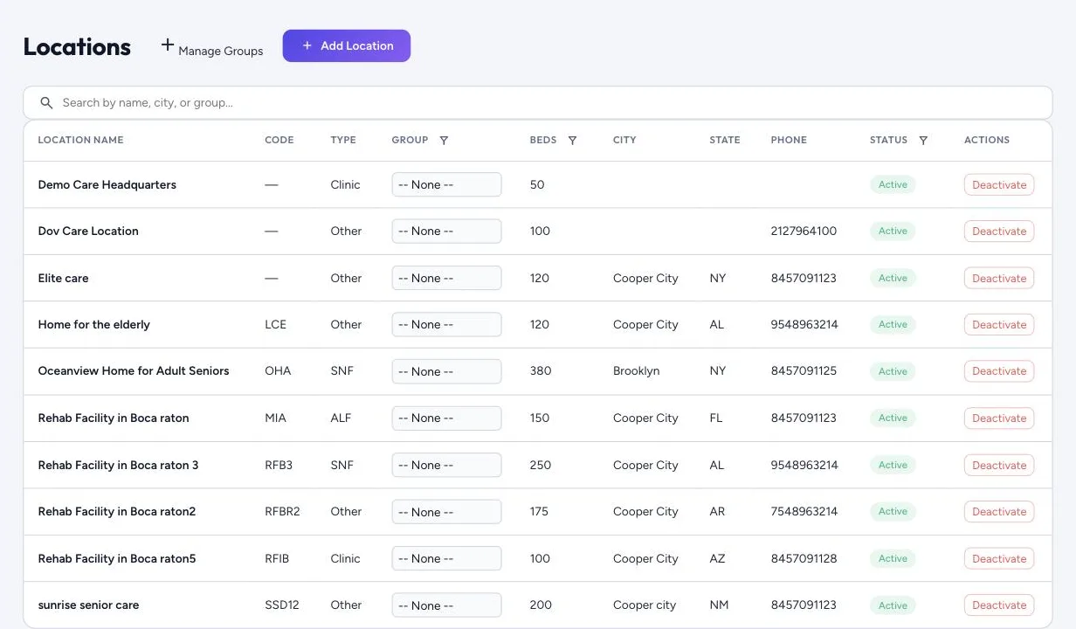The height and width of the screenshot is (629, 1076).
Task: Deactivate Rehab Facility in Boca raton5
Action: pos(999,558)
